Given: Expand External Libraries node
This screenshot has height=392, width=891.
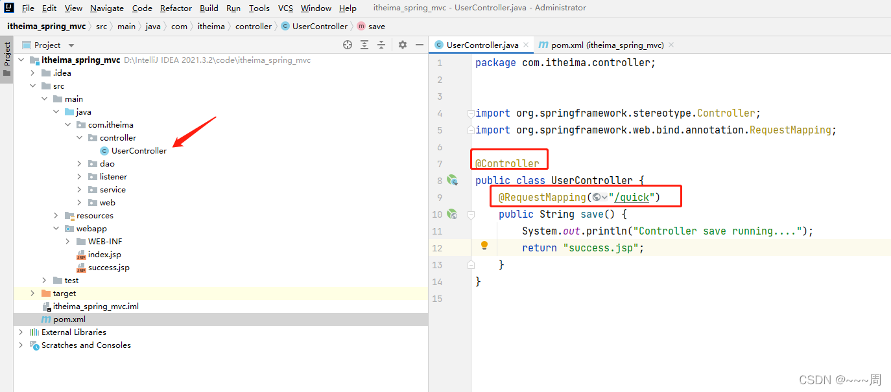Looking at the screenshot, I should pyautogui.click(x=21, y=332).
